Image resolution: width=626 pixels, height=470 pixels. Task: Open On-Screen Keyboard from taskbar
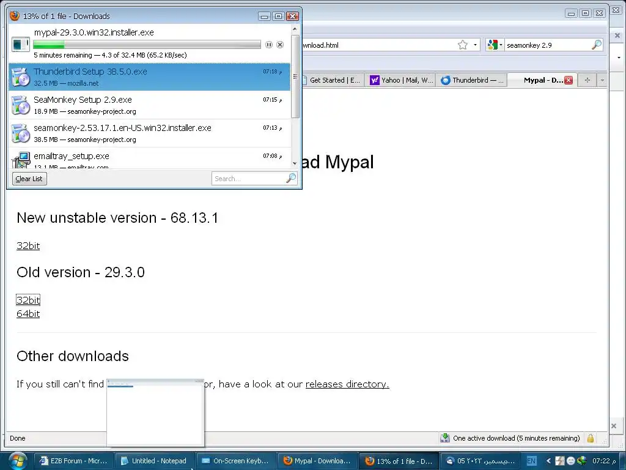pyautogui.click(x=236, y=461)
